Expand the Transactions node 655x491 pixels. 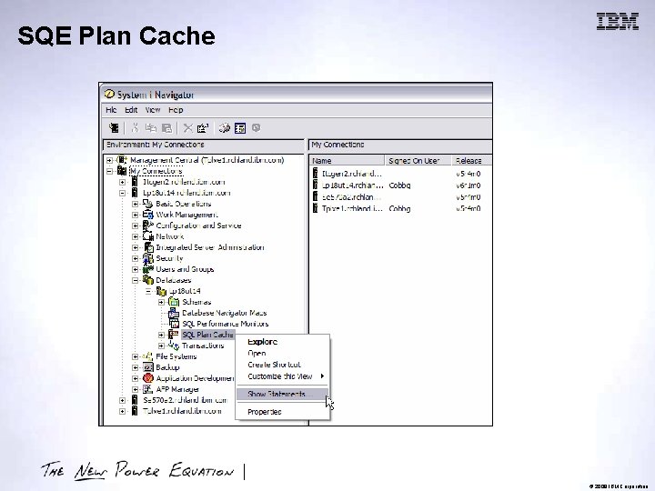161,346
